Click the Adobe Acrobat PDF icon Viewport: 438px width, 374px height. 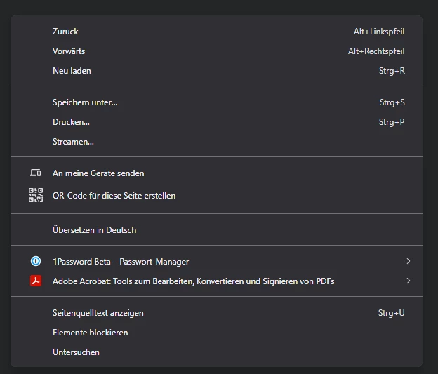click(35, 281)
